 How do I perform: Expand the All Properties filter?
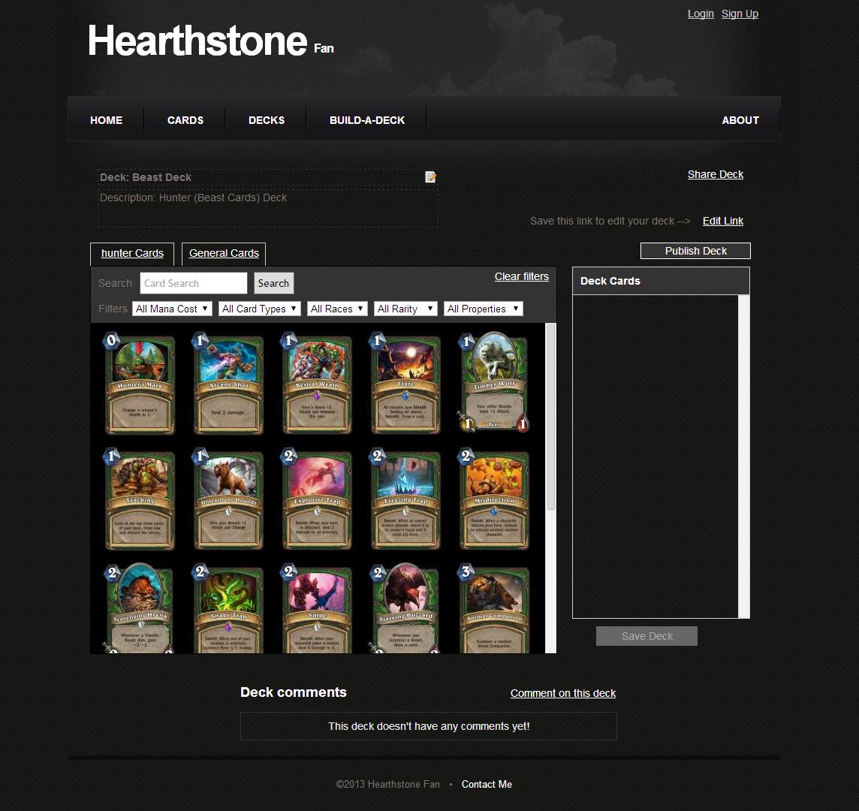484,309
